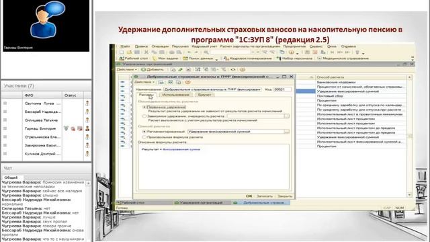The image size is (430, 242).
Task: Click the green pencil edit icon in list toolbar
Action: 181,69
